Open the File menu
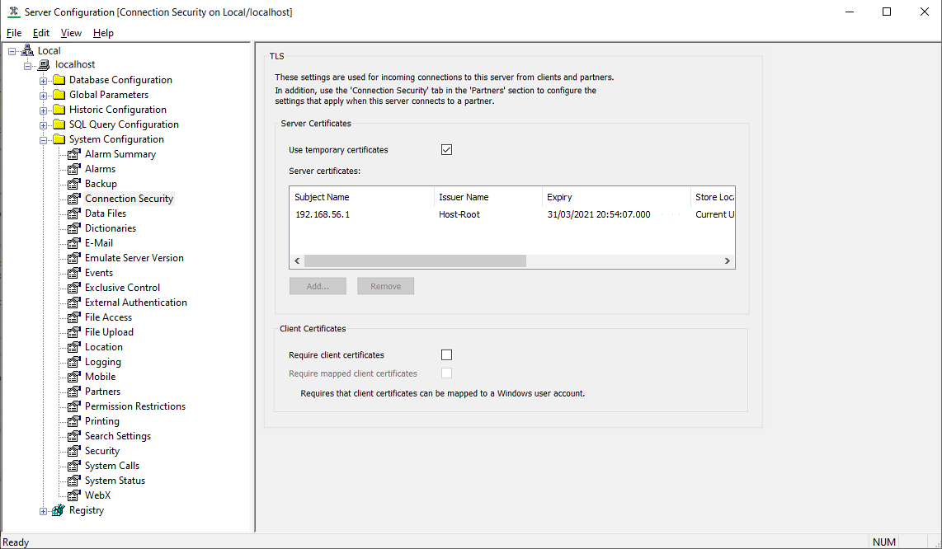Viewport: 942px width, 549px height. pos(14,33)
